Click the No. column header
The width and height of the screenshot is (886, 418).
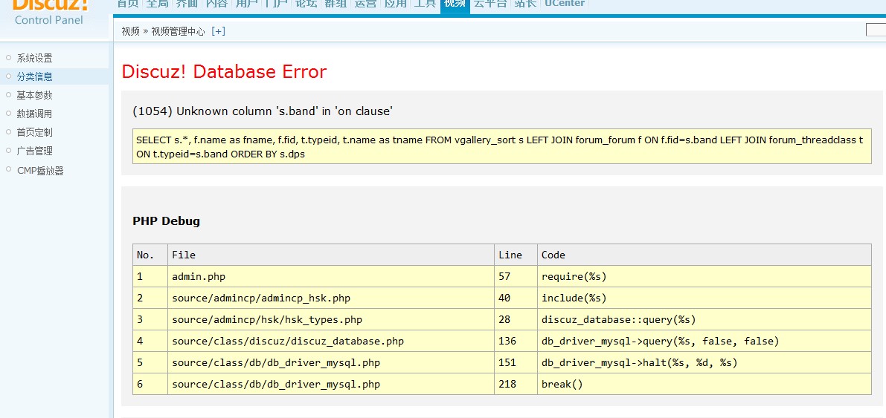pyautogui.click(x=150, y=255)
